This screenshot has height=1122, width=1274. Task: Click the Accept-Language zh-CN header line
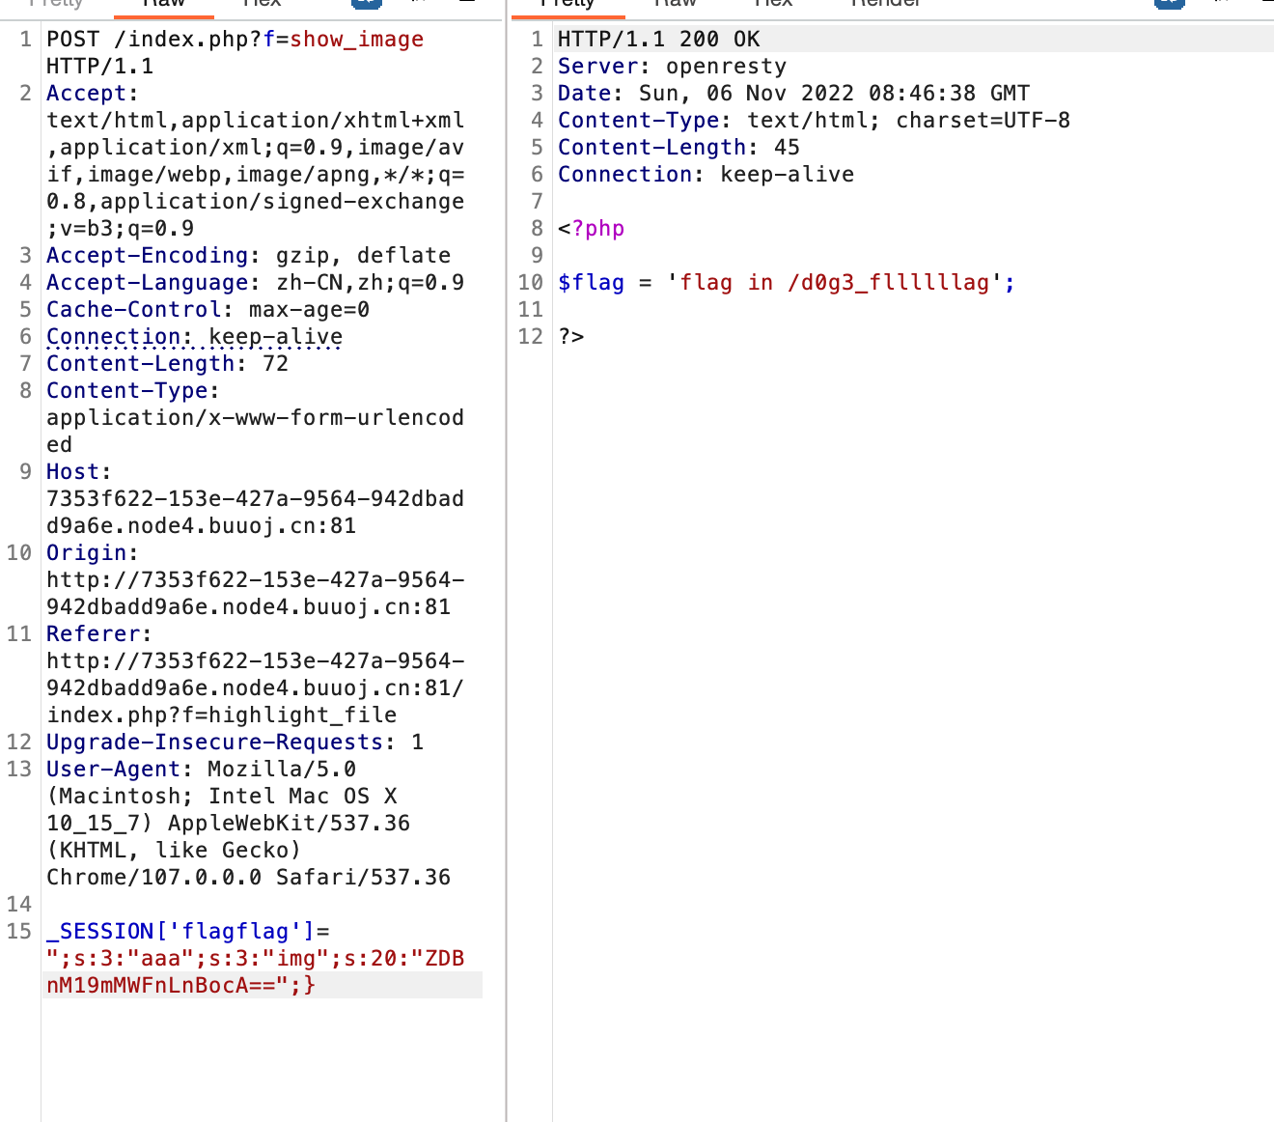[256, 283]
